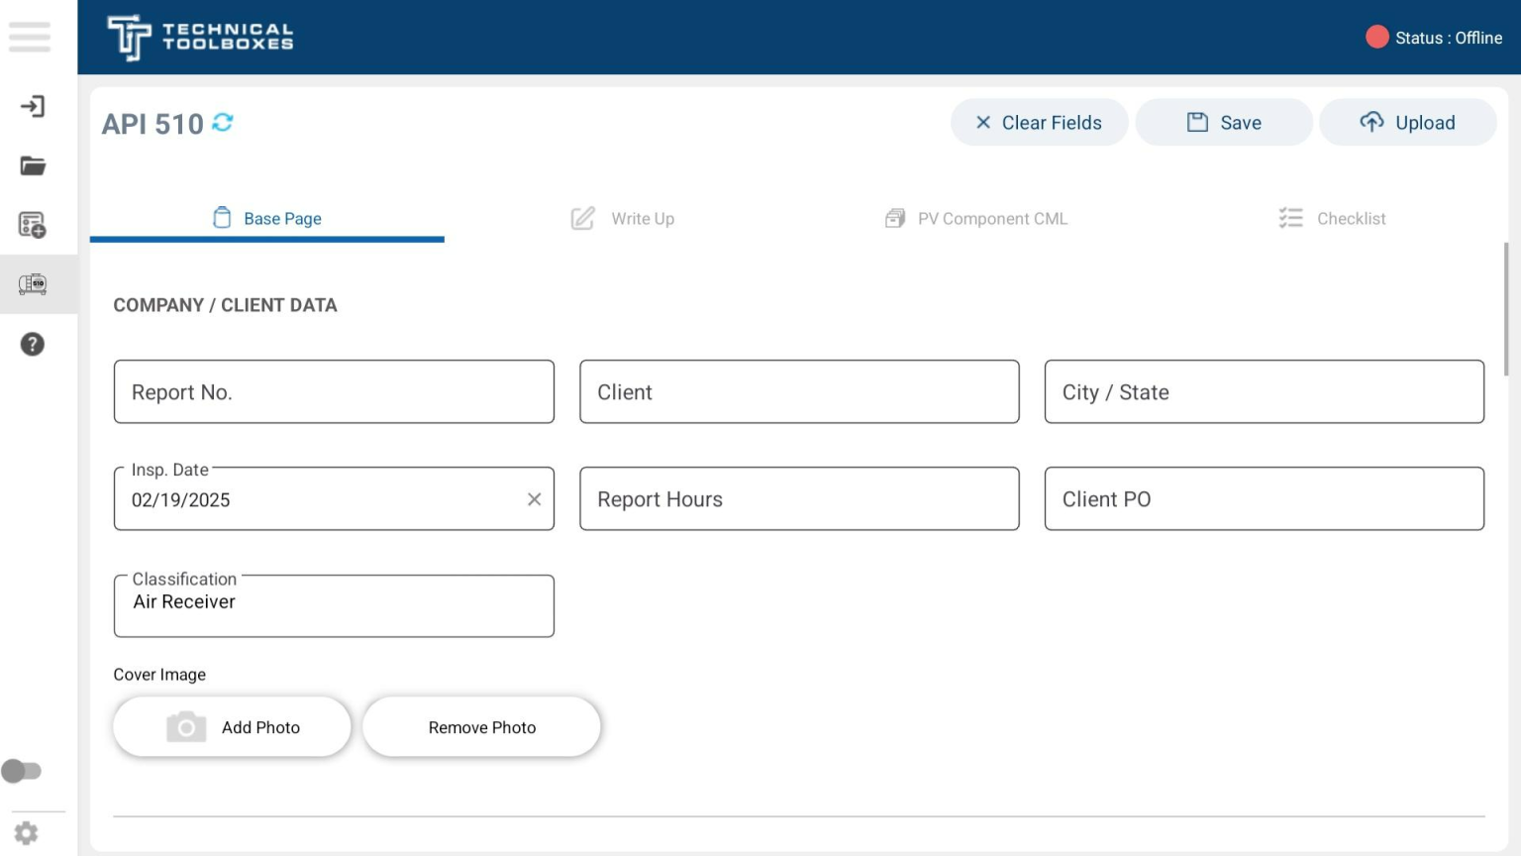Click the Report No. input field
This screenshot has width=1521, height=856.
[x=334, y=391]
